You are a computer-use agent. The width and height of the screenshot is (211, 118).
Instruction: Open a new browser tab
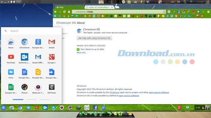point(117,7)
